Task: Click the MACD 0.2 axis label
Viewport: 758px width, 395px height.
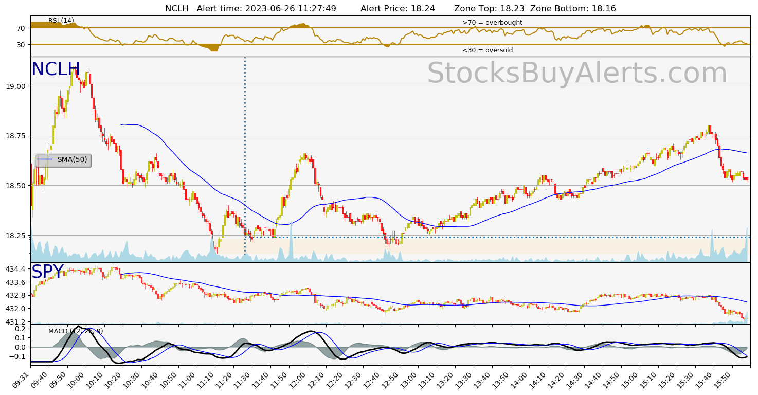Action: 20,328
